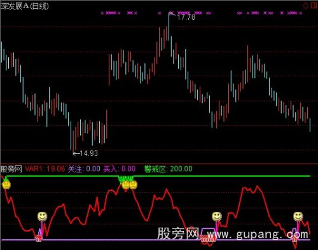318x250 pixels.
Task: Click the red hatched box below the middle smiley
Action: (208, 239)
